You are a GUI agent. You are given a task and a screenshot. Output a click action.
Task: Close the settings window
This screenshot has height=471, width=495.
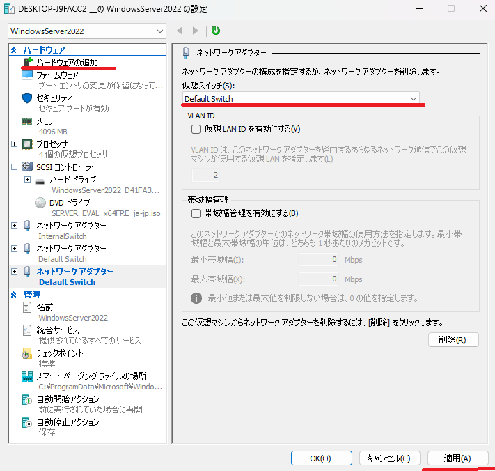[483, 8]
